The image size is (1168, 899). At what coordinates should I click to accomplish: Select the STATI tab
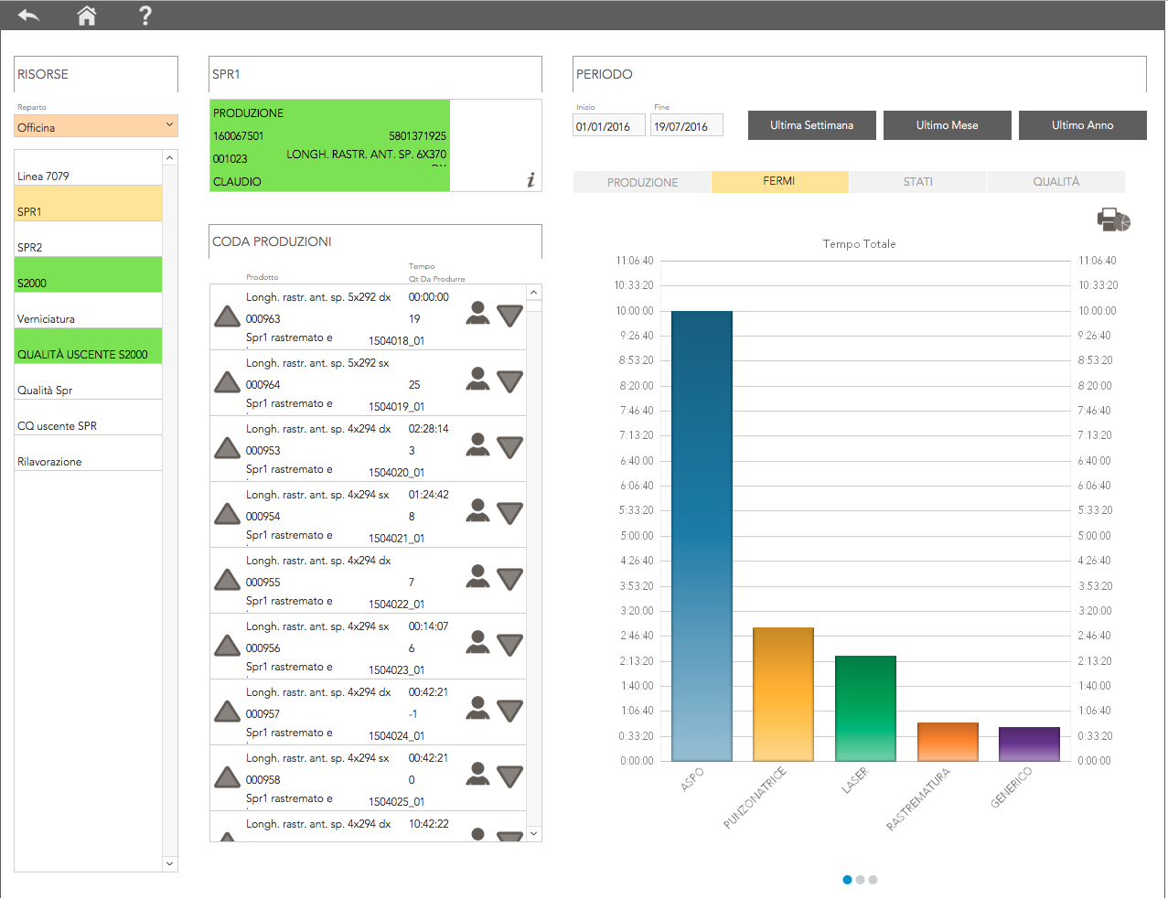tap(918, 182)
